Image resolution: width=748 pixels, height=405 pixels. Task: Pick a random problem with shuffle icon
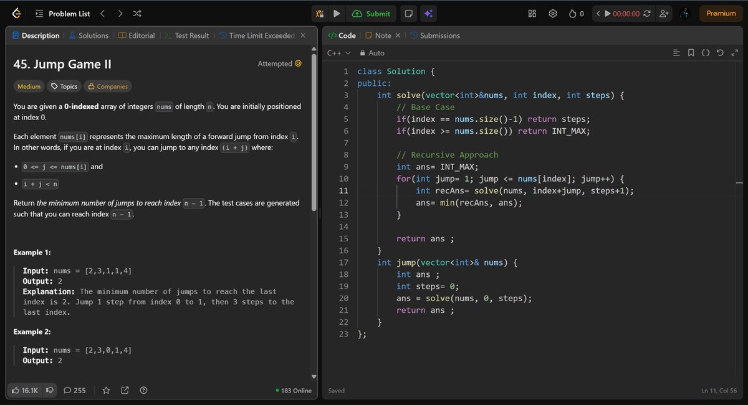coord(137,14)
